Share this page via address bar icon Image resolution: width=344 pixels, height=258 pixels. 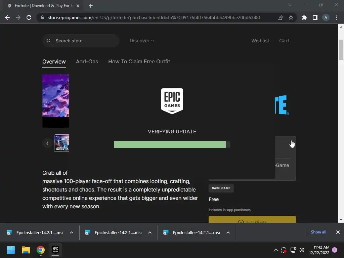tap(280, 17)
